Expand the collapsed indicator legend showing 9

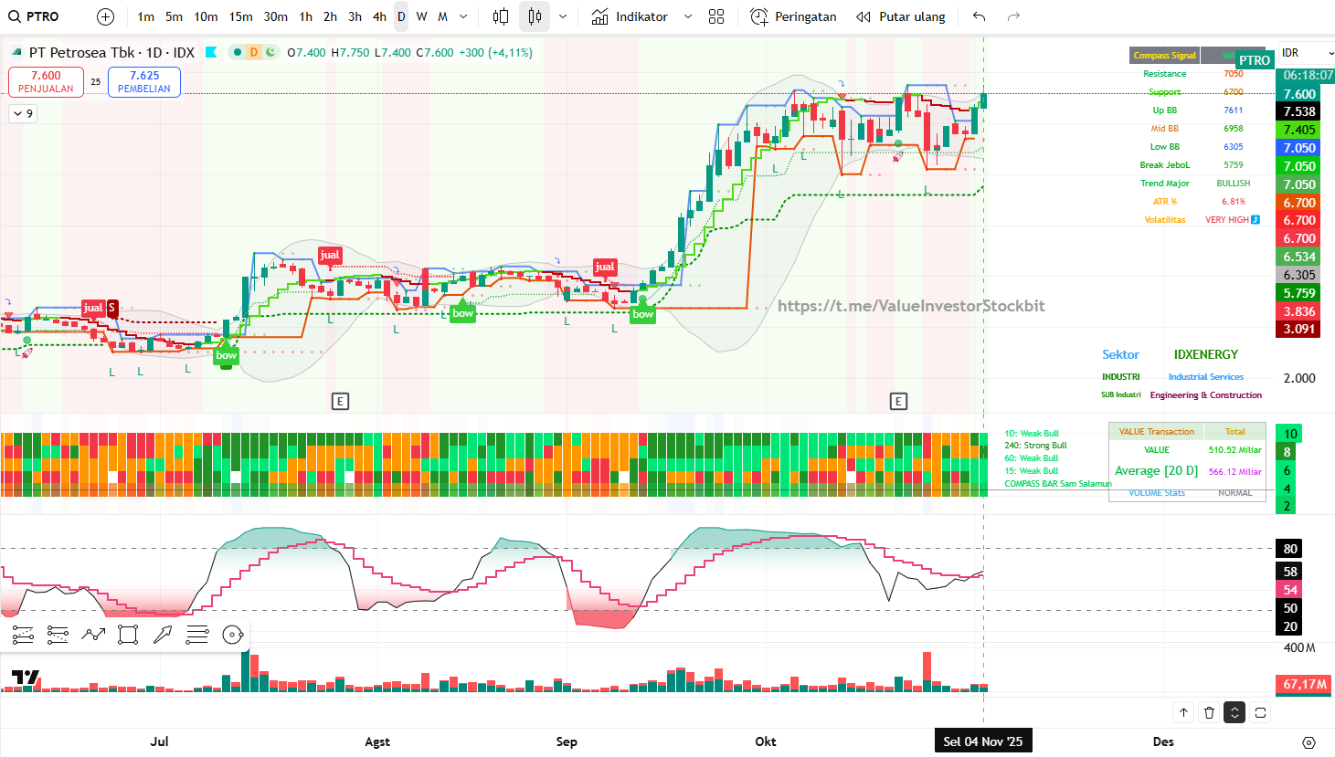tap(23, 113)
